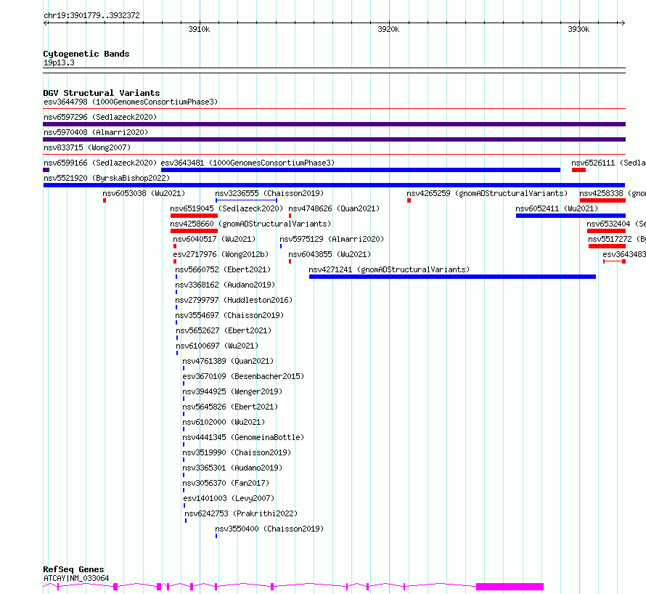Click the 3910k ruler tick label

pyautogui.click(x=199, y=29)
